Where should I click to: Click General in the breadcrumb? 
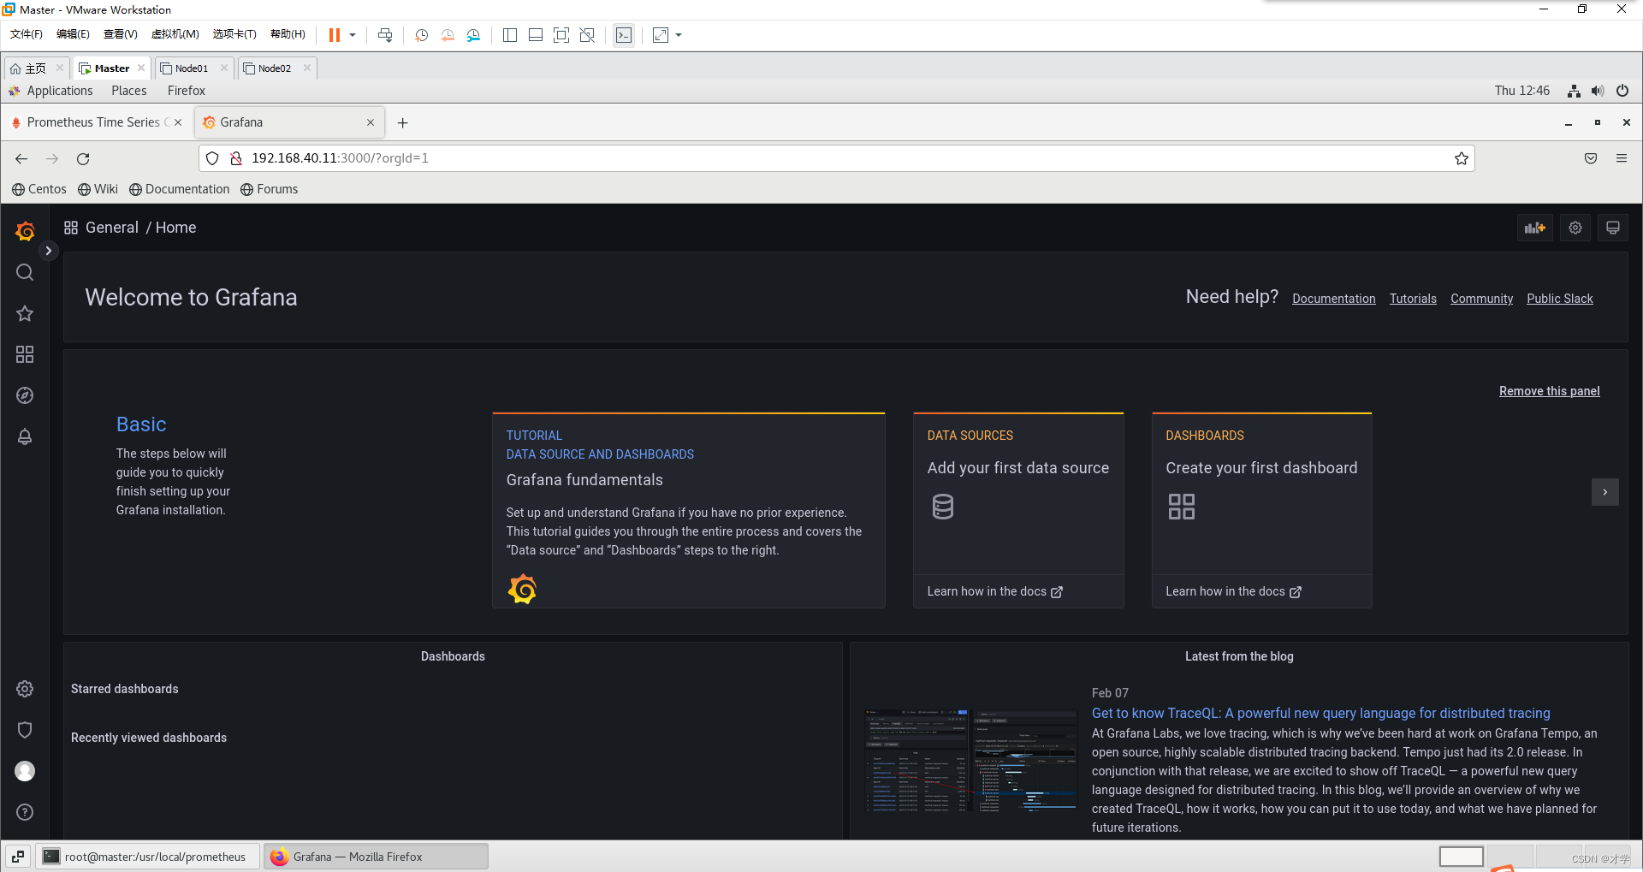coord(112,228)
